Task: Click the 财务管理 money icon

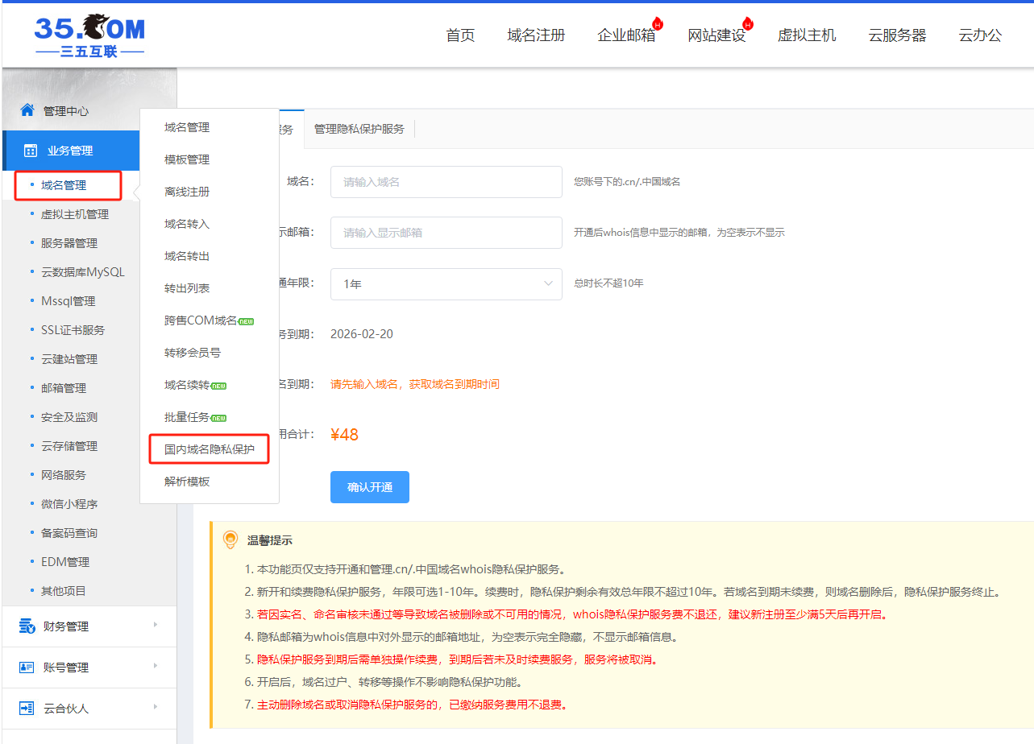Action: pyautogui.click(x=27, y=626)
